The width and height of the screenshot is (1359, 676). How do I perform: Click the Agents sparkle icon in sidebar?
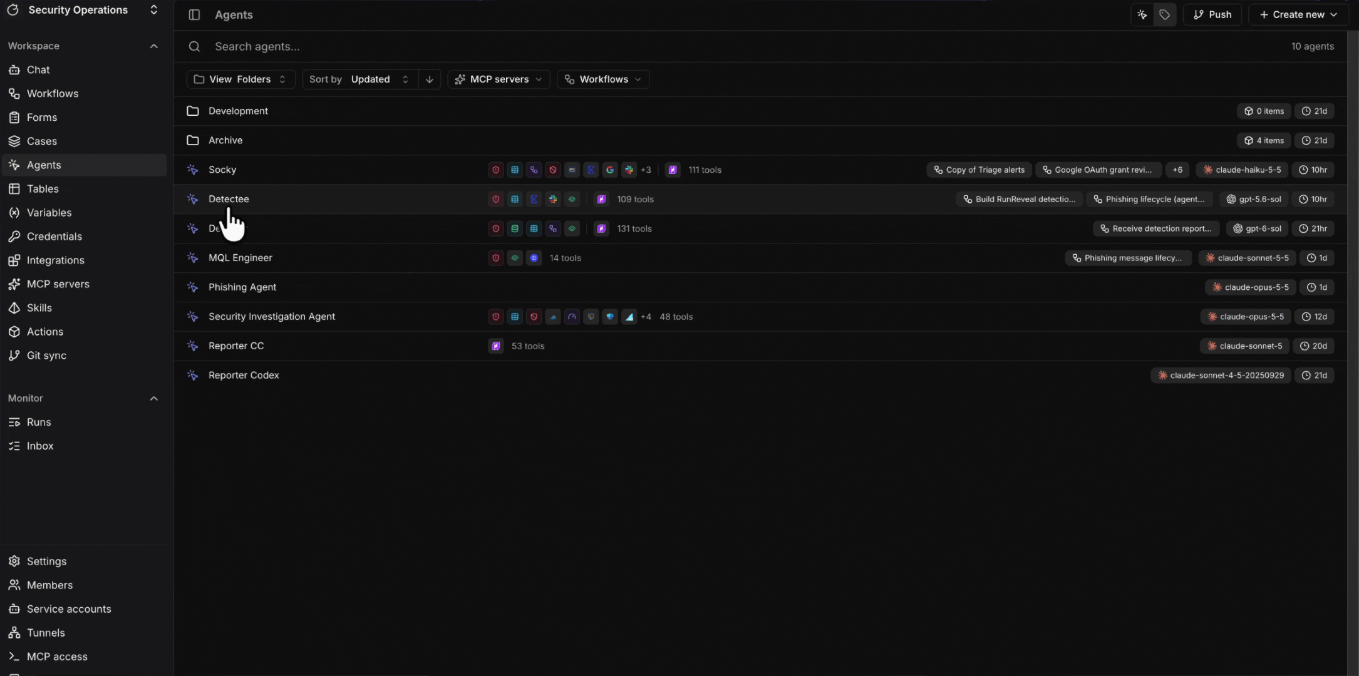coord(14,165)
